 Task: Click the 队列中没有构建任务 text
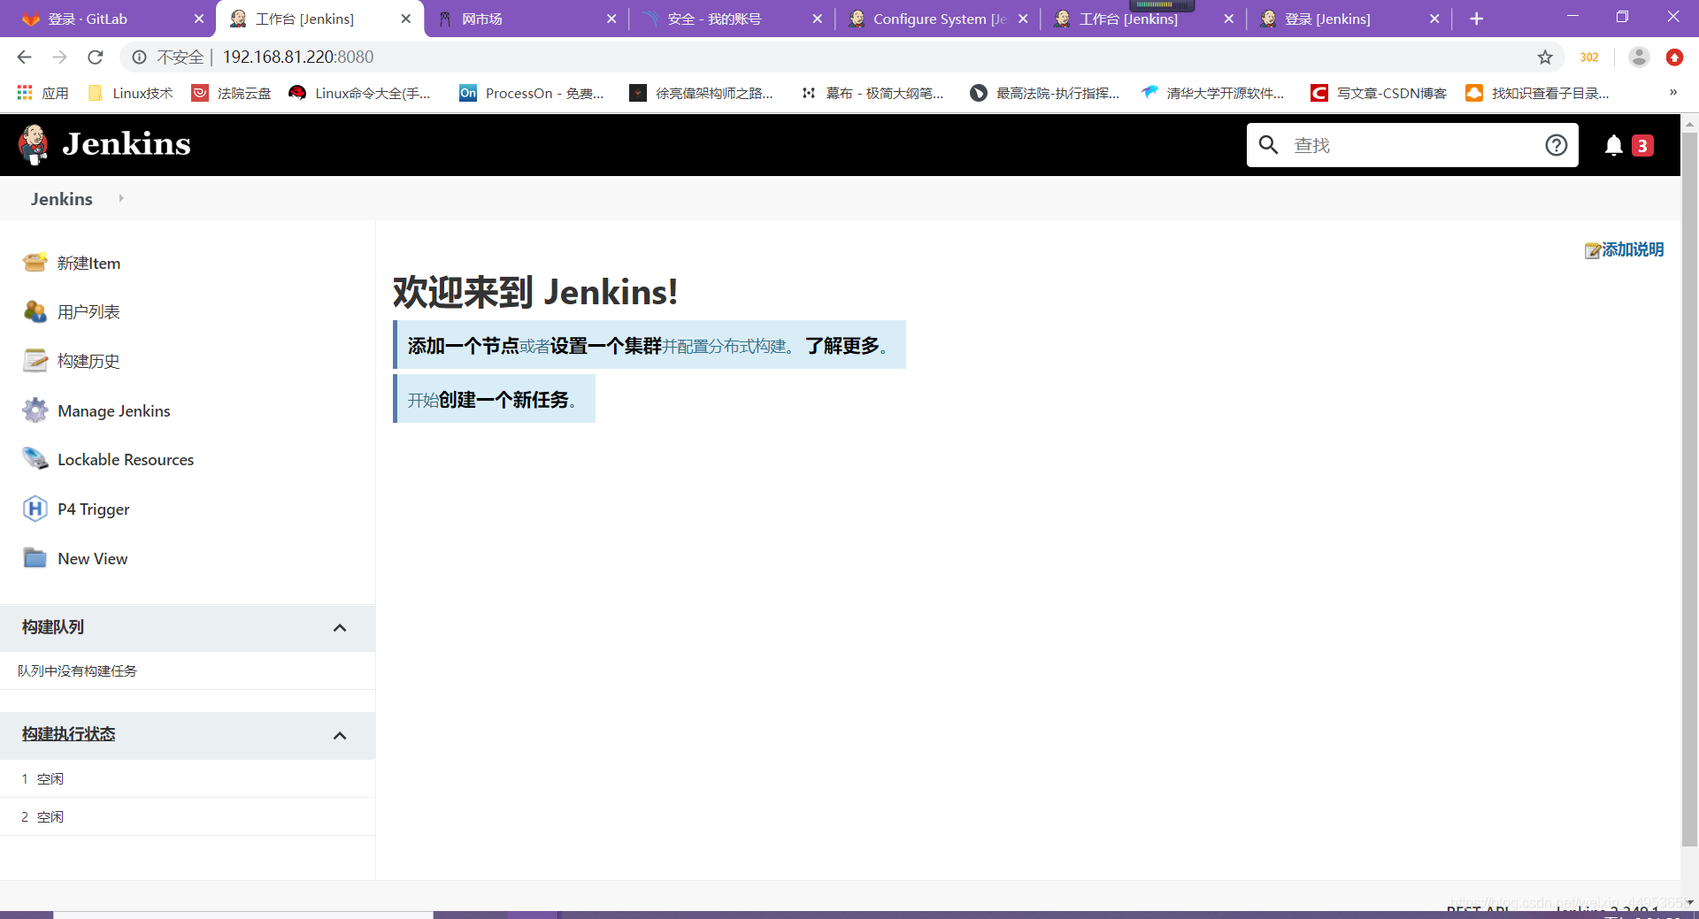point(78,671)
